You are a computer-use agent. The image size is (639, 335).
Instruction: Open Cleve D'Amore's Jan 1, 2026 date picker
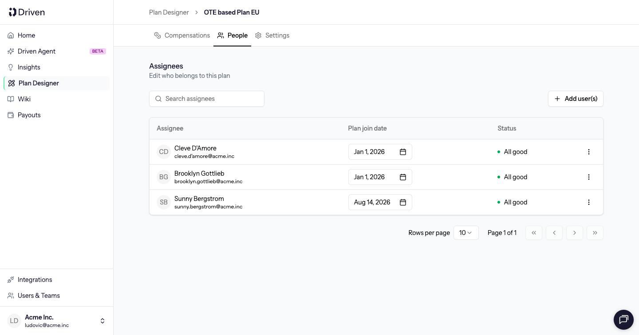pyautogui.click(x=380, y=152)
